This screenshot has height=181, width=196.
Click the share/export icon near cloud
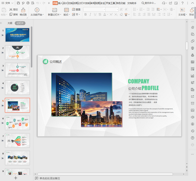tap(171, 3)
